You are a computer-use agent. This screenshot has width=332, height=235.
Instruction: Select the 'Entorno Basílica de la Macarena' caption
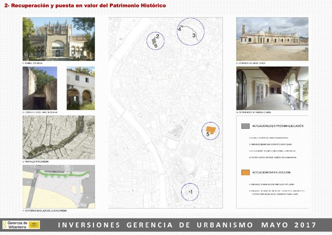tap(45, 211)
